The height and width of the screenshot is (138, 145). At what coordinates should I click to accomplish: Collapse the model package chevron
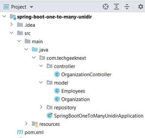coord(41,82)
